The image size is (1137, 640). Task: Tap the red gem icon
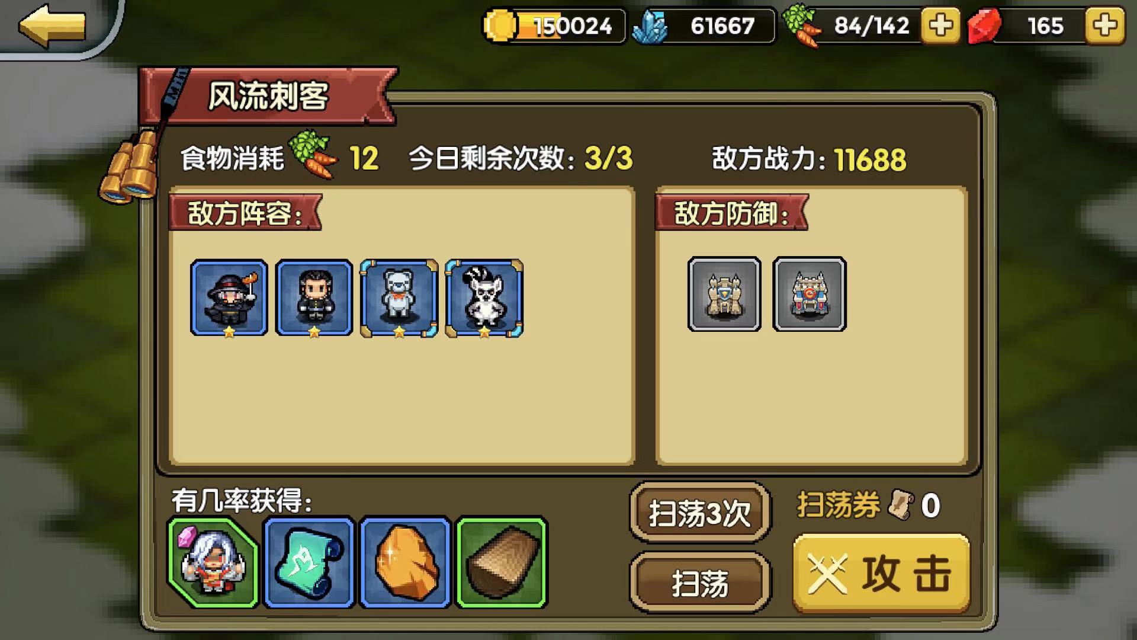click(984, 27)
